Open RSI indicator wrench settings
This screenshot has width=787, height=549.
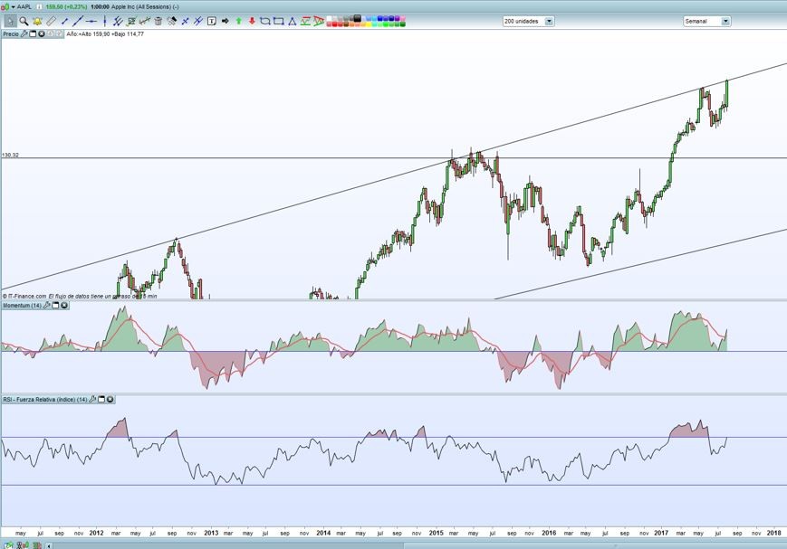click(x=92, y=400)
